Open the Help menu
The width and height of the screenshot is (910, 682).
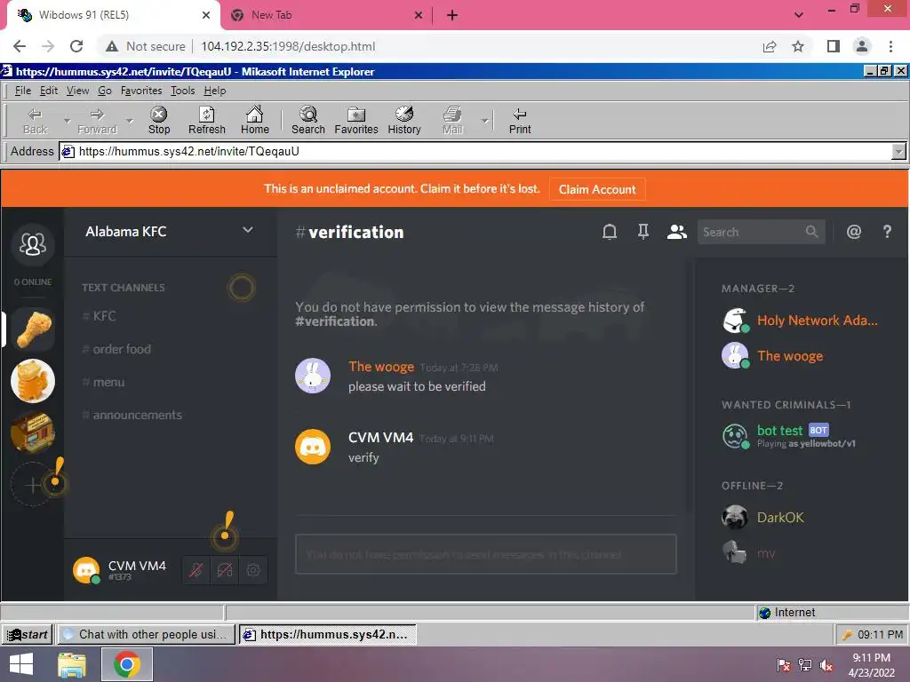coord(215,91)
